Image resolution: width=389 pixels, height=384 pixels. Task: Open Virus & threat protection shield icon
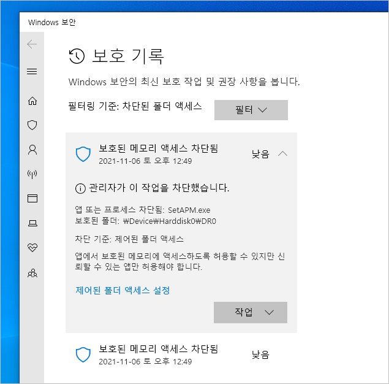(x=32, y=125)
